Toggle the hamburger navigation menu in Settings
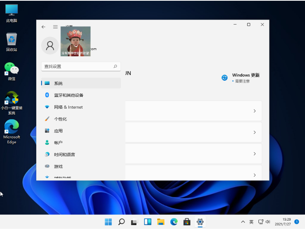 point(55,27)
